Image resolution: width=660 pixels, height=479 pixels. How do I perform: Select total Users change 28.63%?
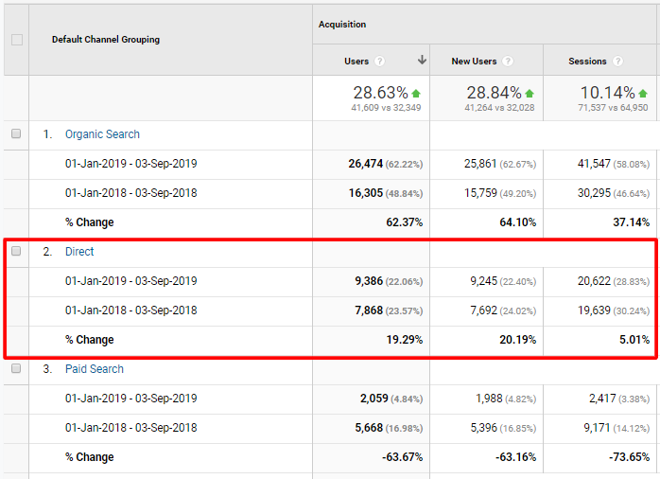380,93
